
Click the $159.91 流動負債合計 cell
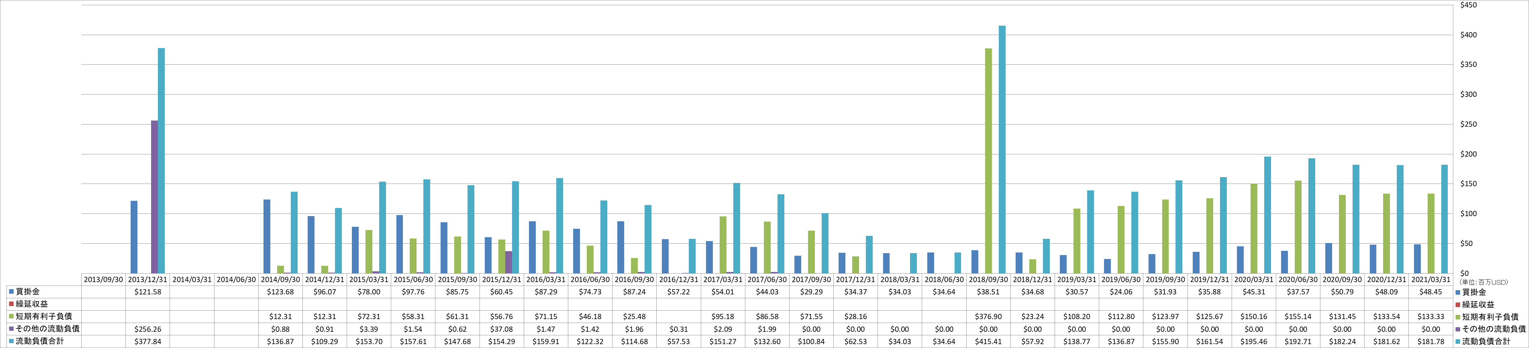pyautogui.click(x=546, y=342)
